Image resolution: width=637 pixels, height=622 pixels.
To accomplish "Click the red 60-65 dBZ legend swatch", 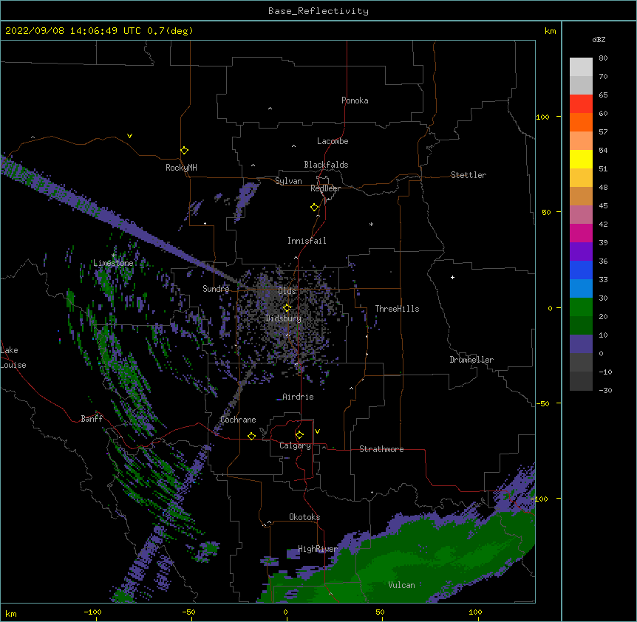I will pyautogui.click(x=581, y=104).
